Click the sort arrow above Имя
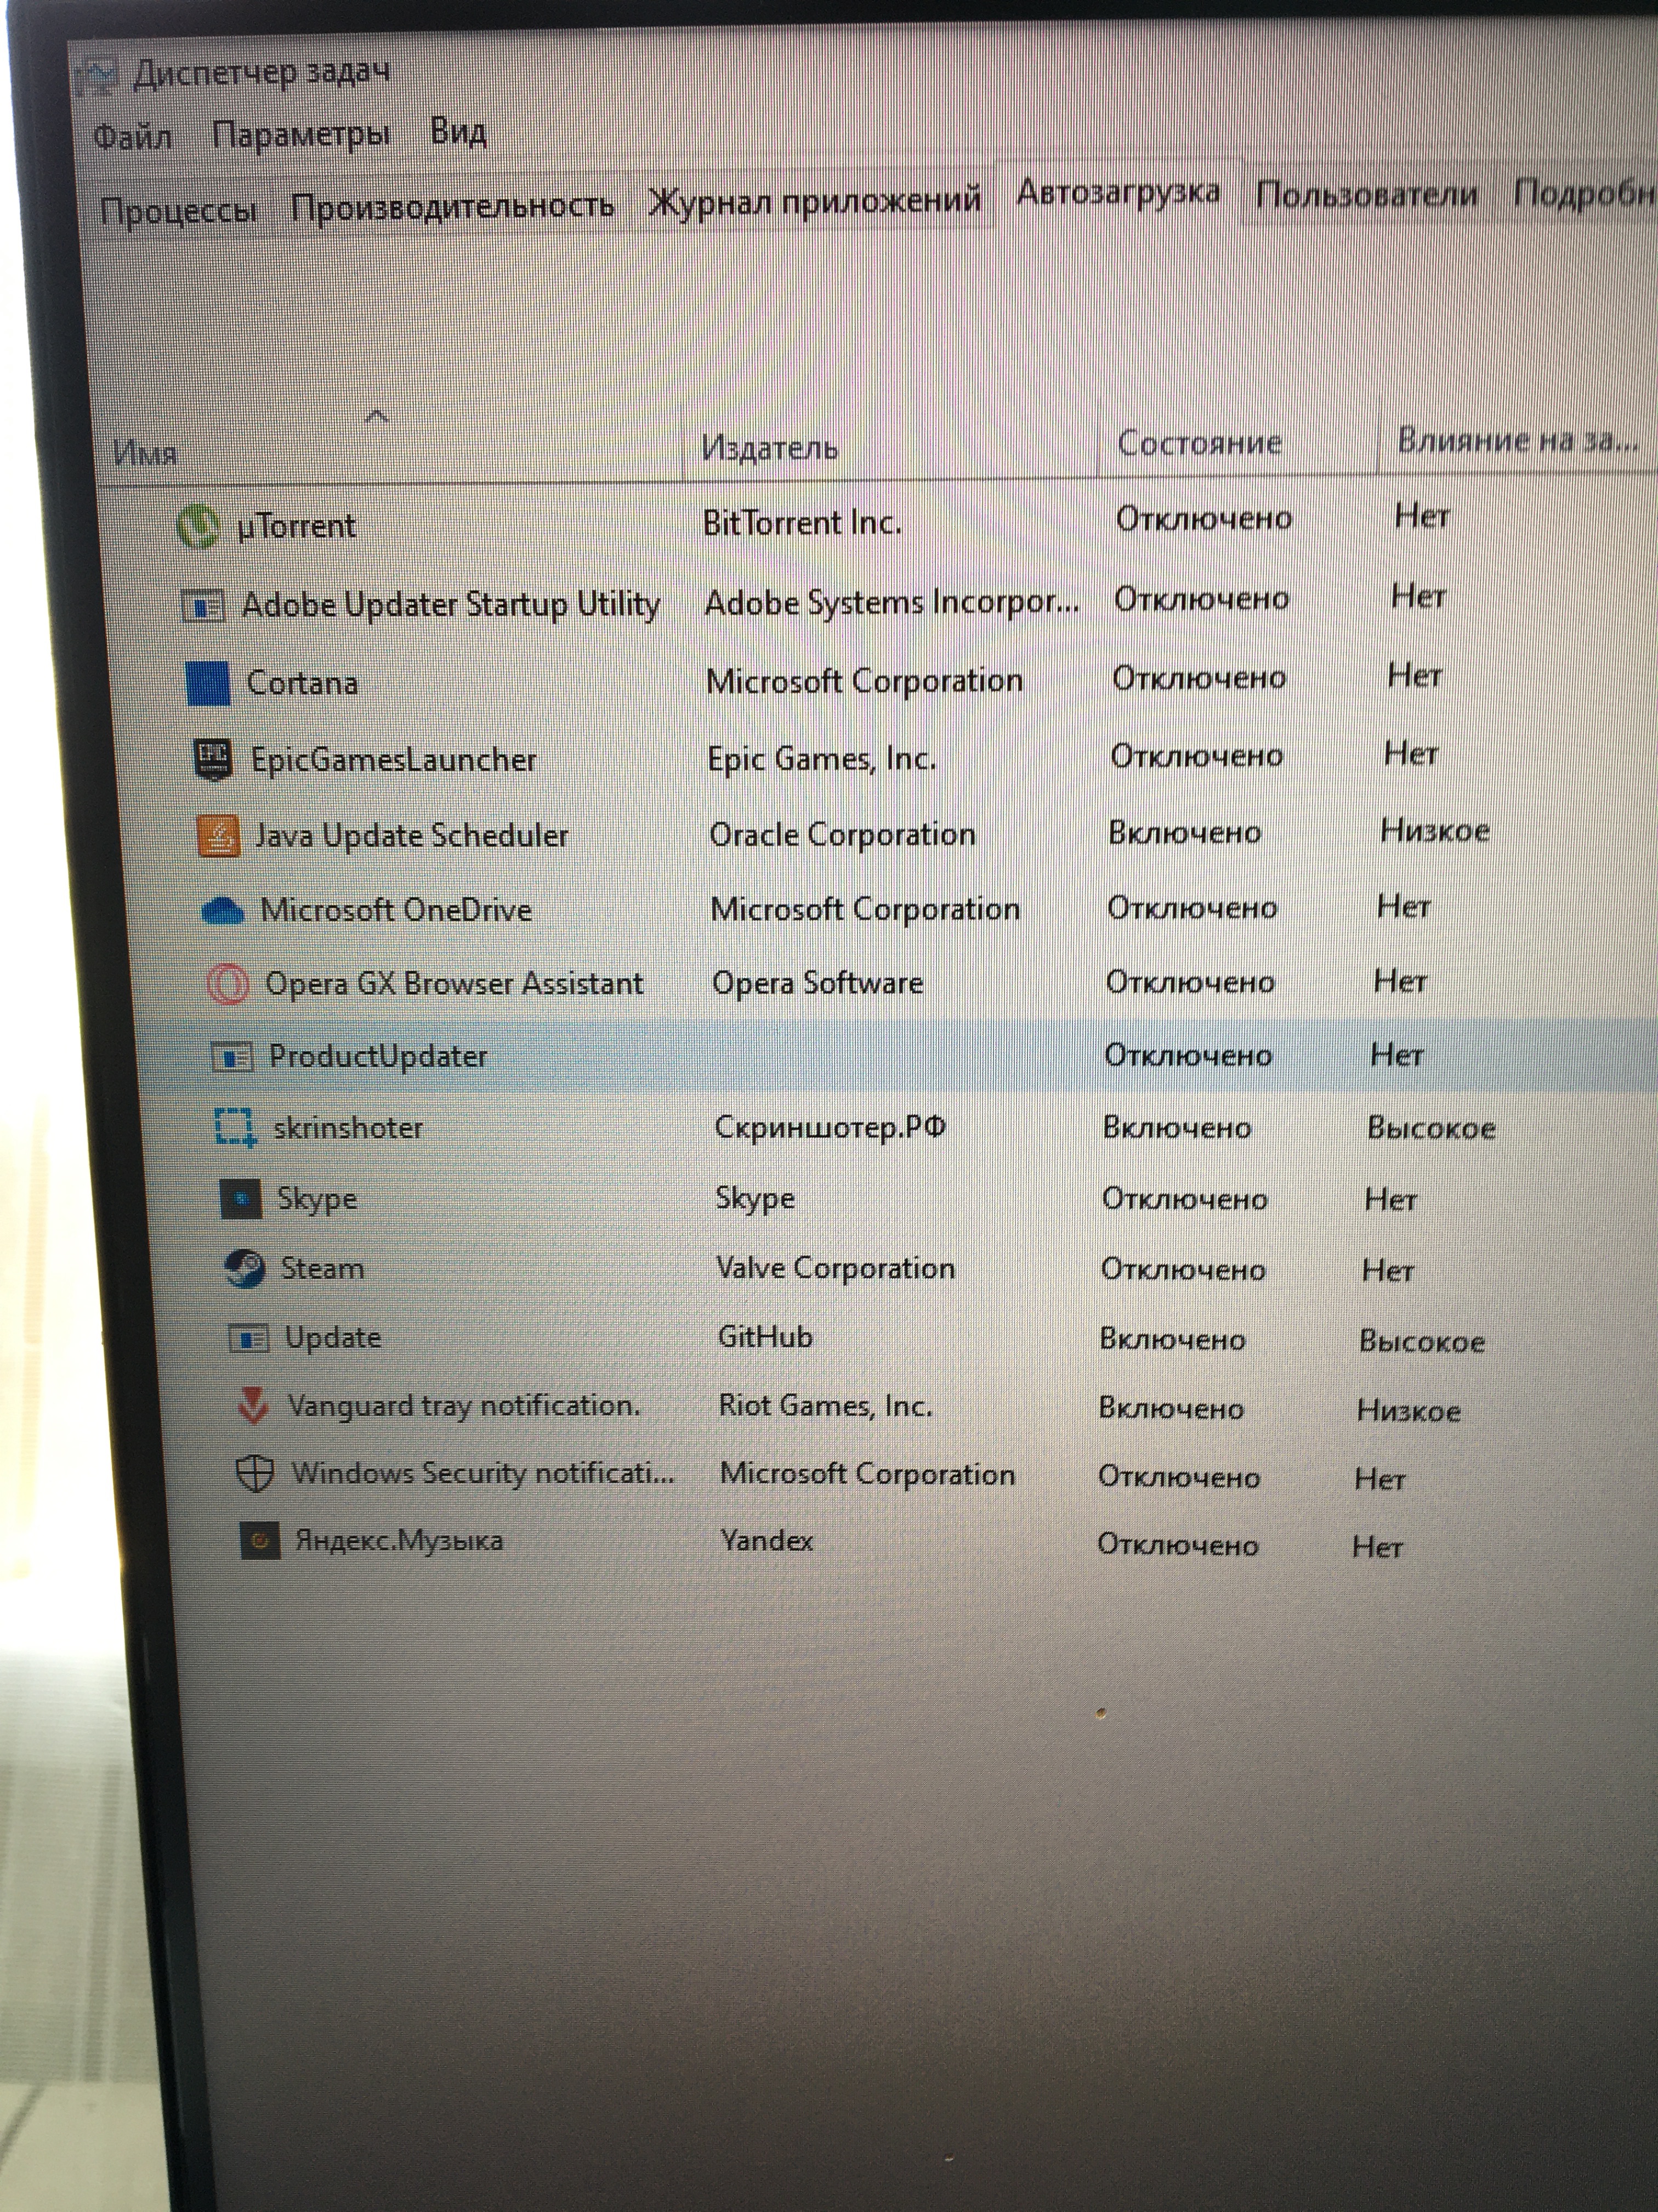 [x=377, y=415]
